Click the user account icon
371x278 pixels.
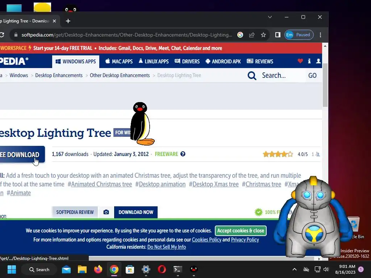318,61
